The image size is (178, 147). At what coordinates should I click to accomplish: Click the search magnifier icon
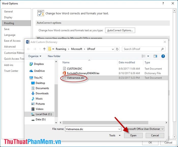coord(162,49)
